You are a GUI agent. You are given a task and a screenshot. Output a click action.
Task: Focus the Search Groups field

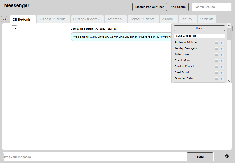[212, 7]
